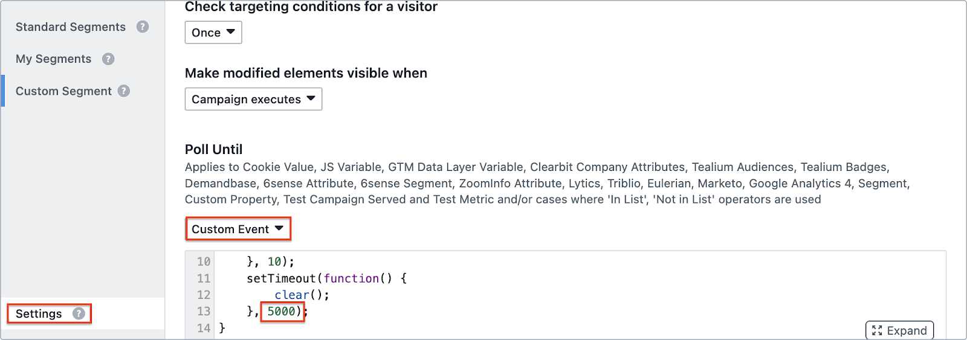Viewport: 967px width, 340px height.
Task: Open the Custom Event dropdown
Action: [x=238, y=229]
